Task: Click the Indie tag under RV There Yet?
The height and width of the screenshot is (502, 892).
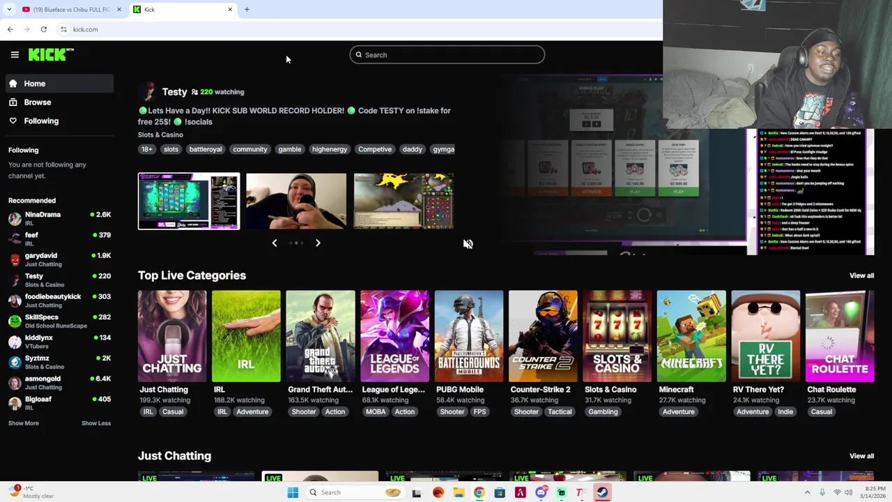Action: point(785,412)
